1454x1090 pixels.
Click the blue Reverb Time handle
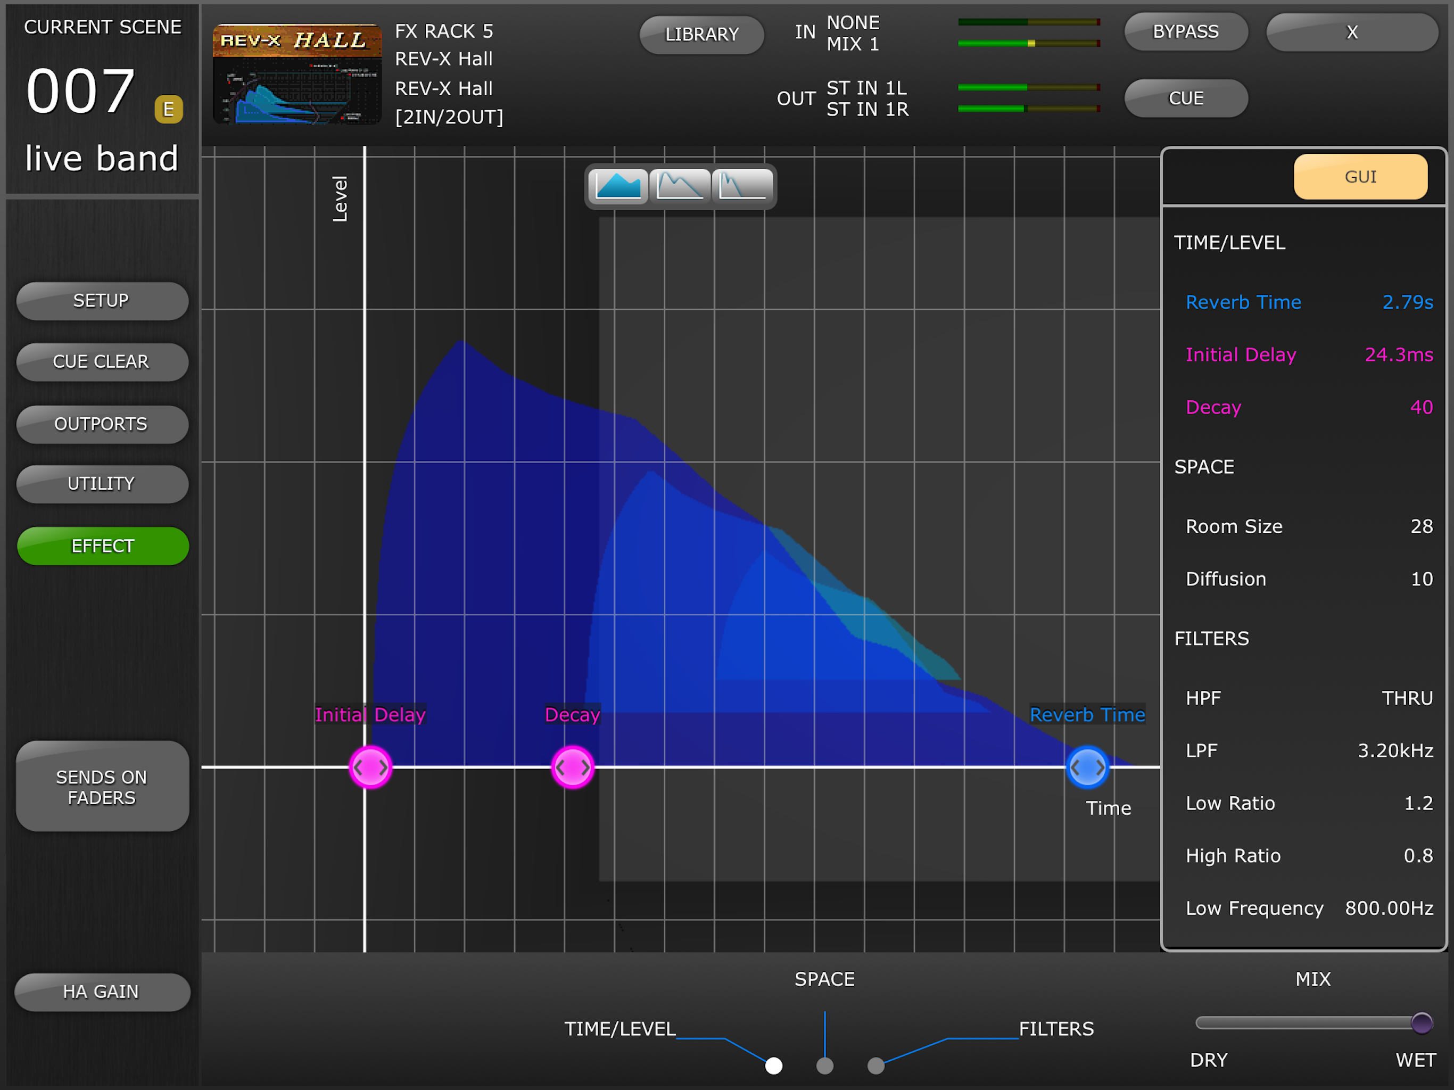point(1087,767)
